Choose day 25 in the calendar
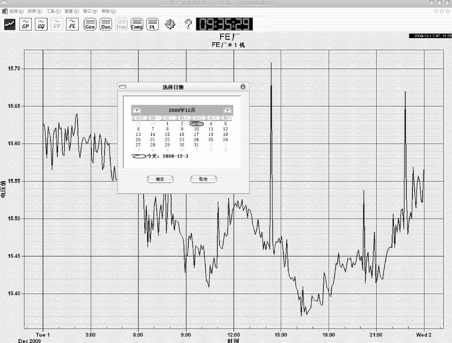The image size is (452, 343). 211,140
